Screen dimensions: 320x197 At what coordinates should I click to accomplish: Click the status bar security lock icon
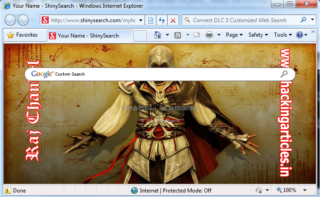tap(259, 191)
